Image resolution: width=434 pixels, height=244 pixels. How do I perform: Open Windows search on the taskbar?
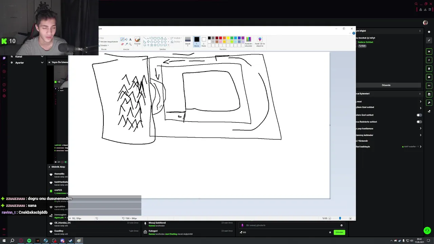point(12,241)
